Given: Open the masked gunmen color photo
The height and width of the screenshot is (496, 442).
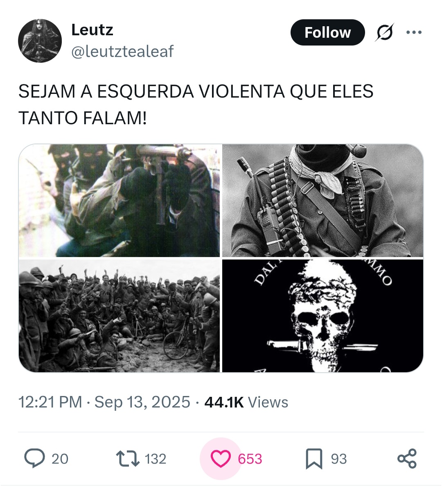Looking at the screenshot, I should [x=120, y=200].
